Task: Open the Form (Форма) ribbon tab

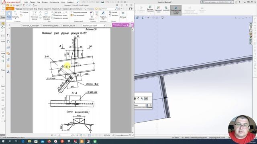Action: (x=41, y=9)
